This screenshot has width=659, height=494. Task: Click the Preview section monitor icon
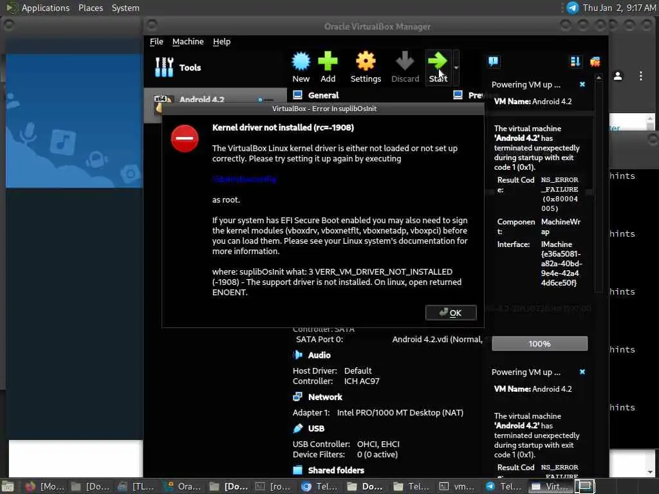(458, 95)
